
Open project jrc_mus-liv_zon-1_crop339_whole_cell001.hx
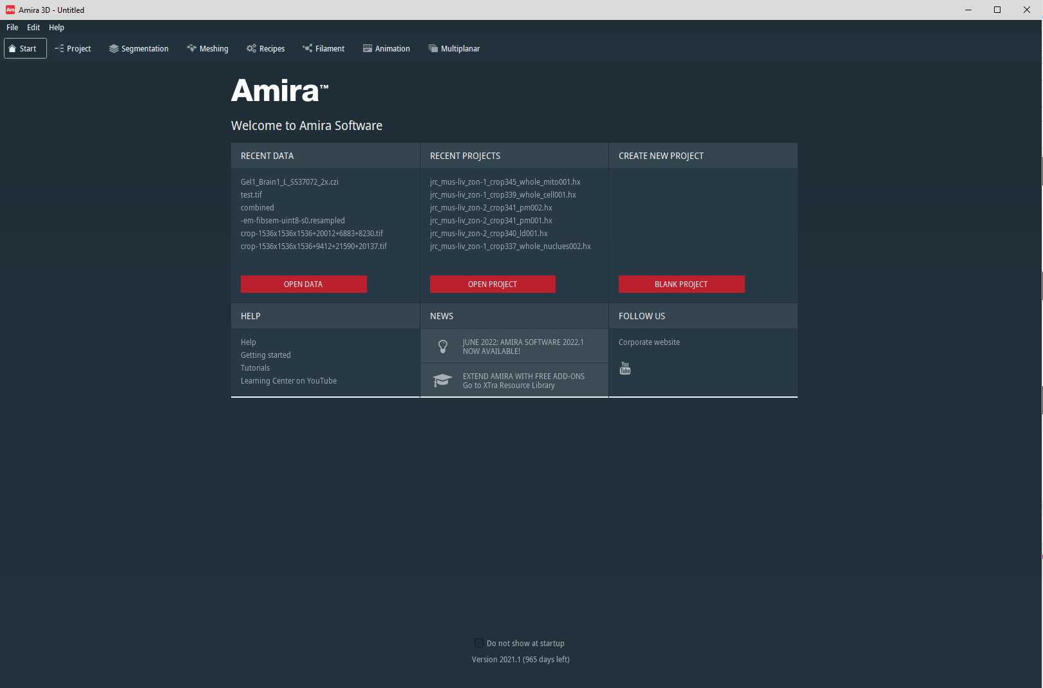pos(503,194)
